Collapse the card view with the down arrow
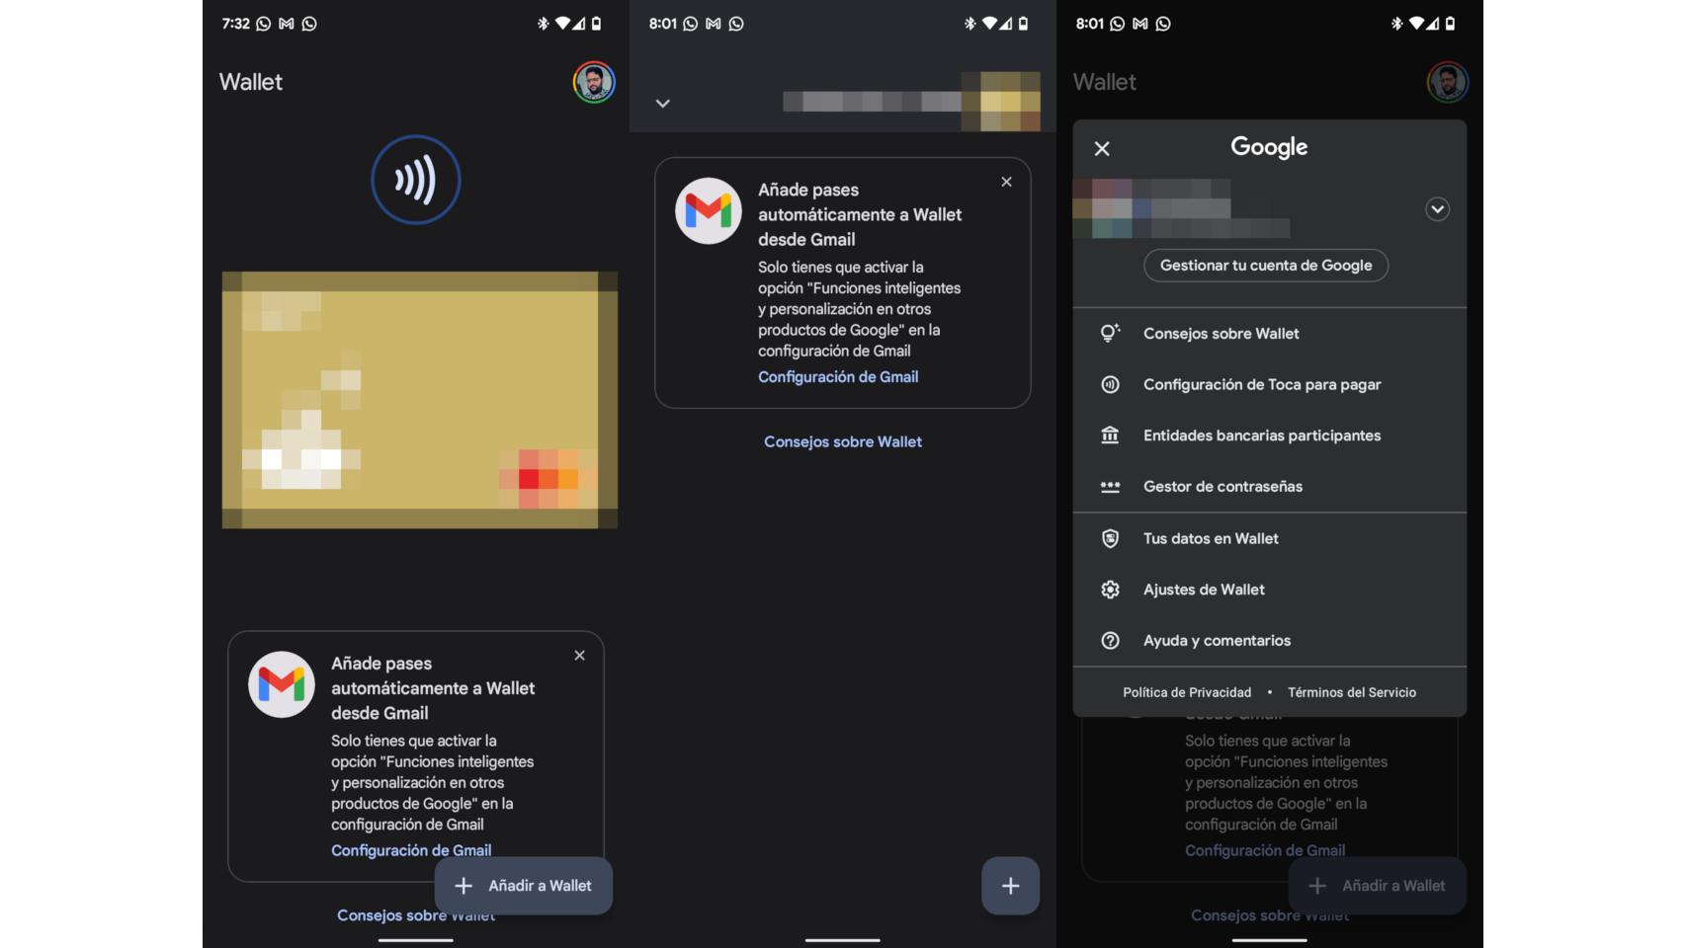 pos(663,103)
